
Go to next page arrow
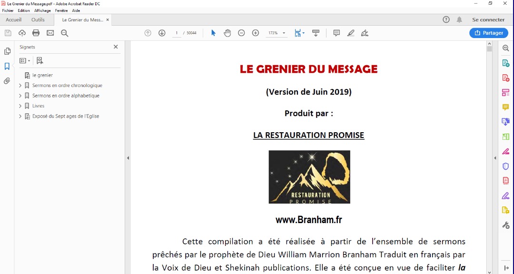pos(162,33)
